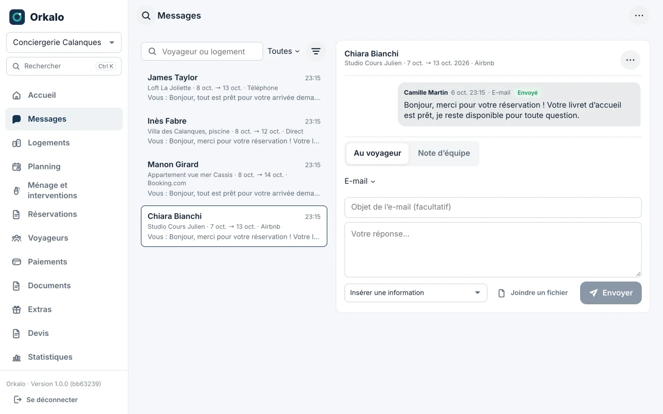Open James Taylor conversation
Viewport: 663px width, 414px height.
234,87
